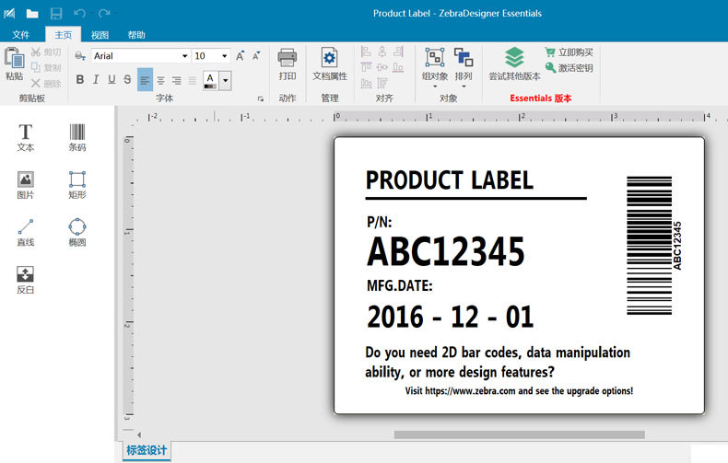Click the align objects left icon
The width and height of the screenshot is (728, 463).
(366, 52)
